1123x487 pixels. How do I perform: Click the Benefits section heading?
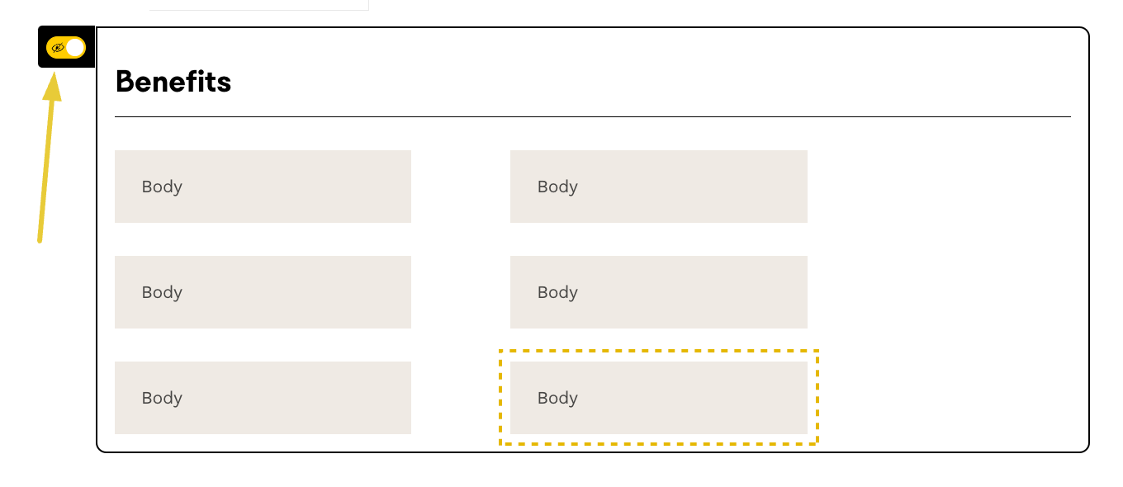[x=173, y=82]
